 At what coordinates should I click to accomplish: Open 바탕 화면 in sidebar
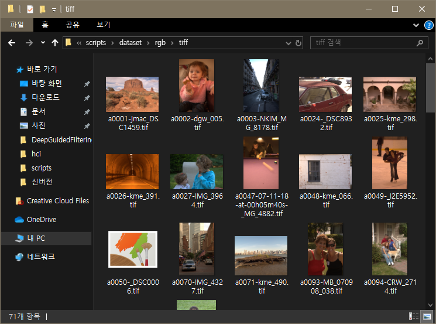(46, 83)
